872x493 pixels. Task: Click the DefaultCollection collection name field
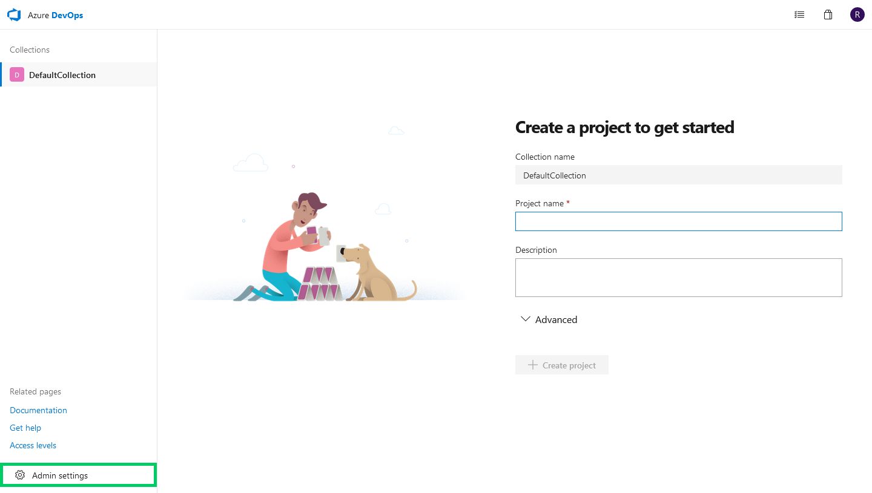[678, 175]
